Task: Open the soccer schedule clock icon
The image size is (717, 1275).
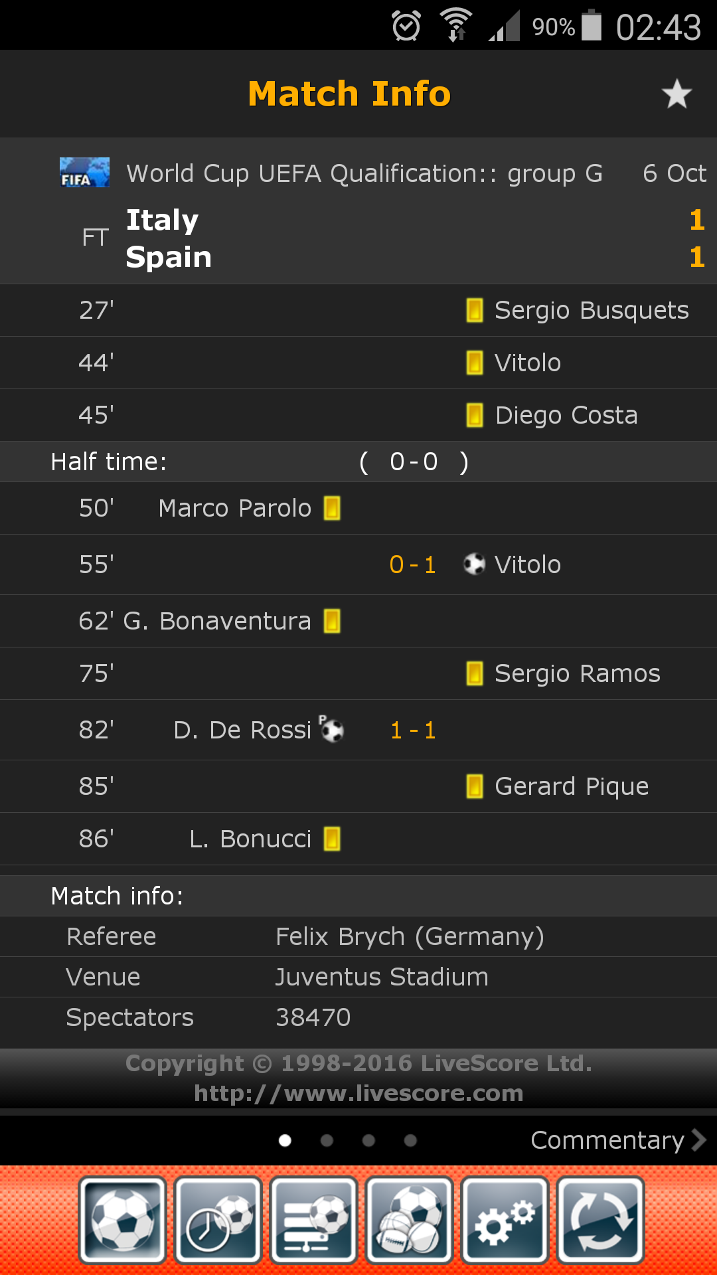Action: tap(218, 1220)
